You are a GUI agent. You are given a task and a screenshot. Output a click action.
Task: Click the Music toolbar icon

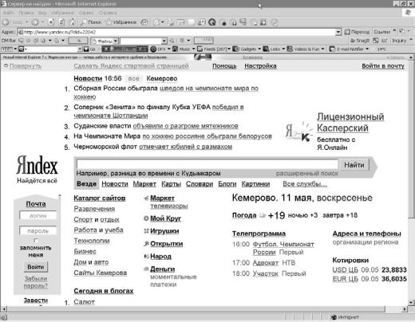point(175,49)
